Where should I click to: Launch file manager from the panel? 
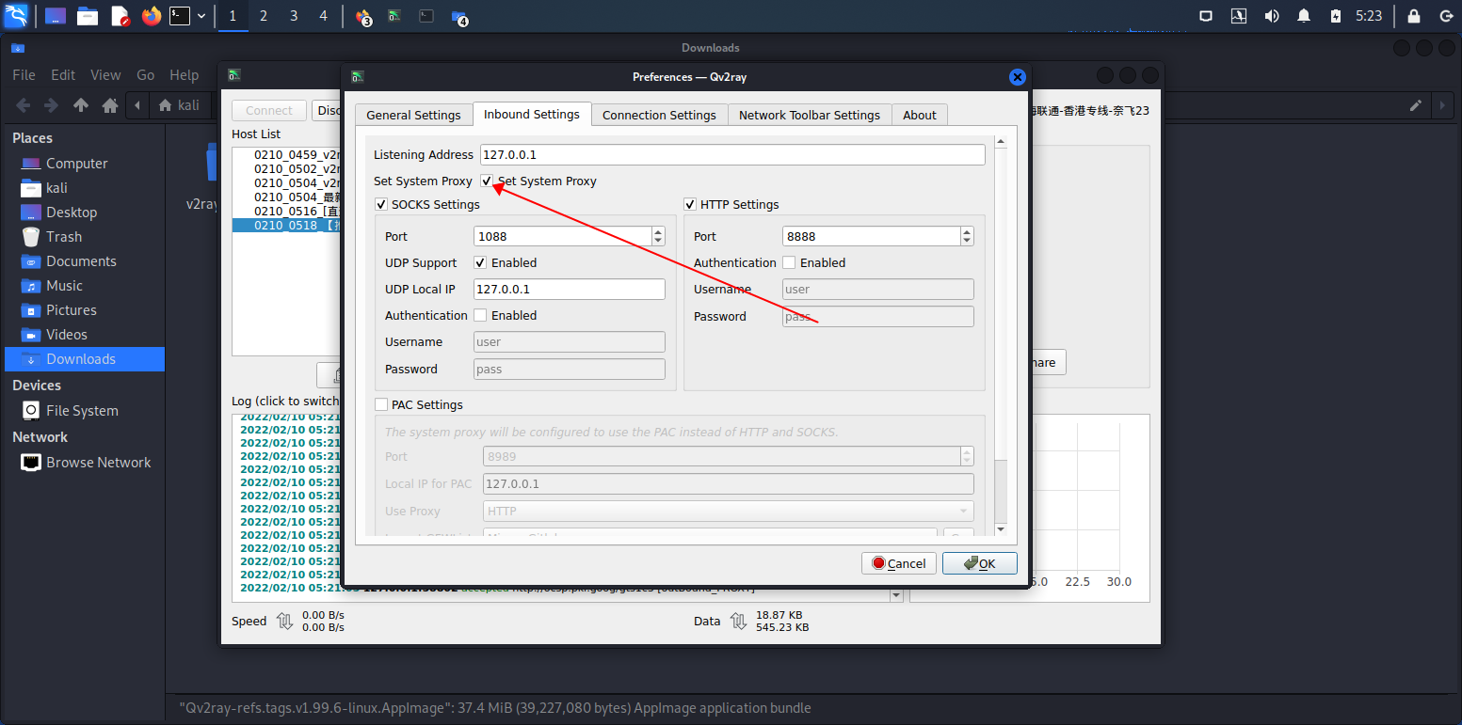coord(88,16)
